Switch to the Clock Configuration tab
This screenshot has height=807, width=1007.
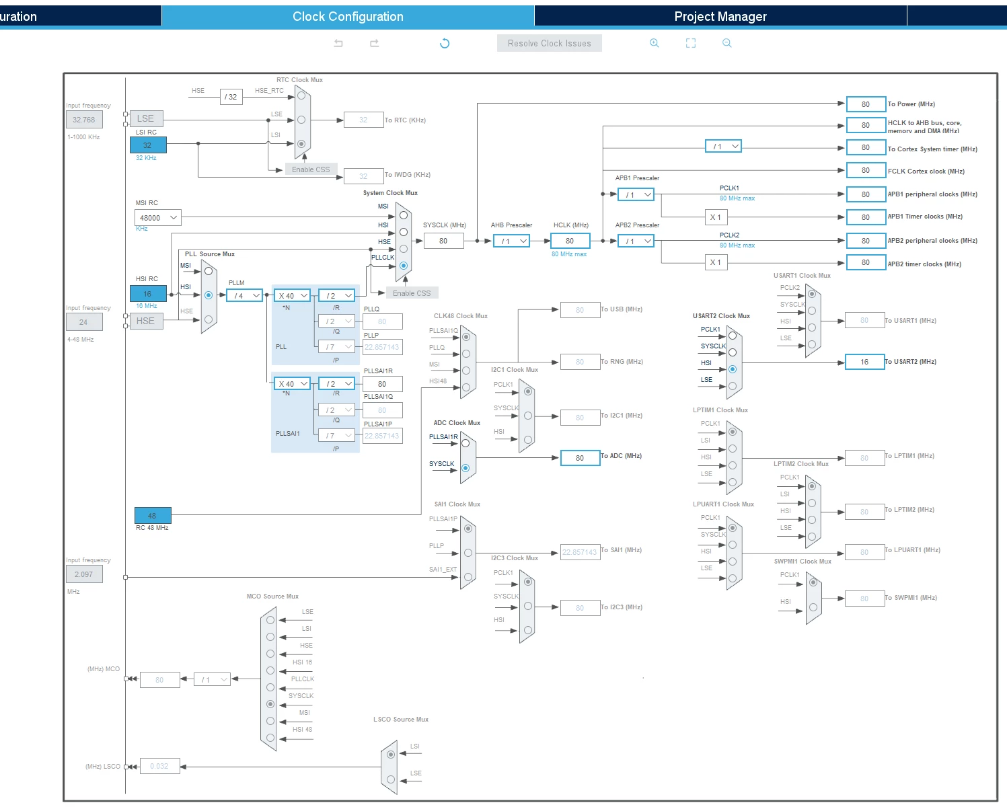pos(348,16)
